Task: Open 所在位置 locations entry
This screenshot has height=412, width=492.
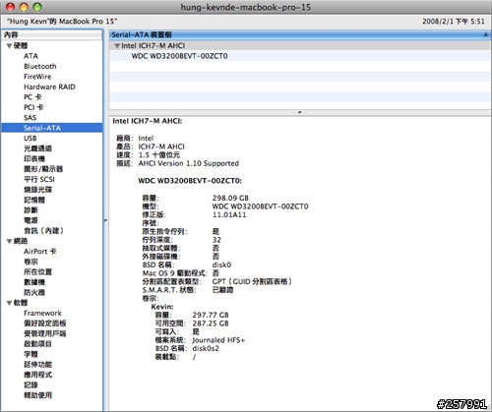Action: tap(37, 272)
